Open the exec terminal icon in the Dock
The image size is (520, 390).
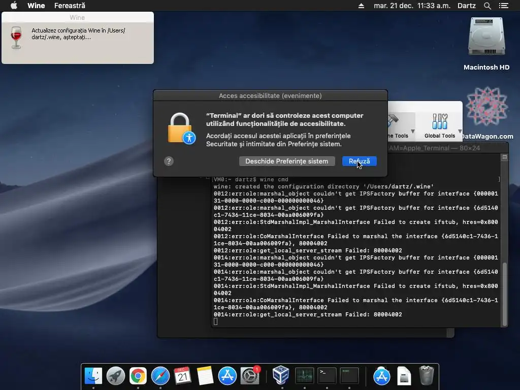(x=349, y=376)
